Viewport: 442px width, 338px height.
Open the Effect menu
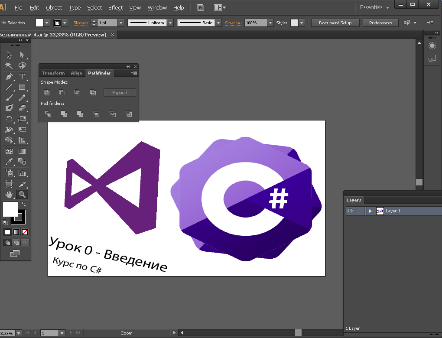(115, 8)
